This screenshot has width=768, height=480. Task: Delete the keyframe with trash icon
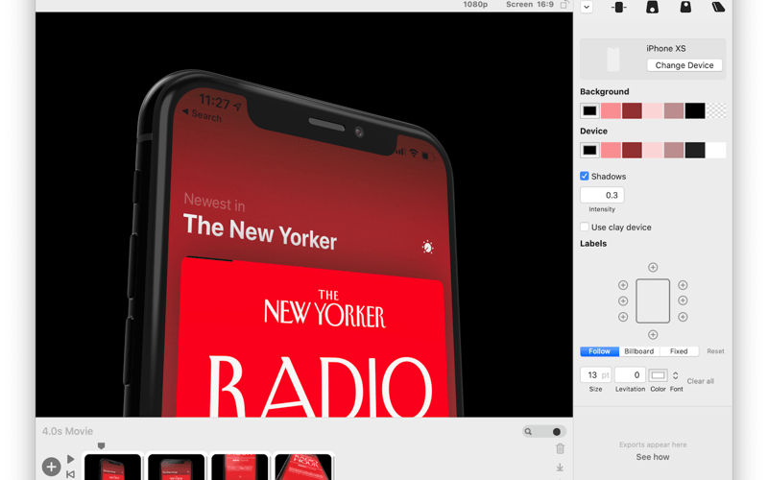[561, 448]
